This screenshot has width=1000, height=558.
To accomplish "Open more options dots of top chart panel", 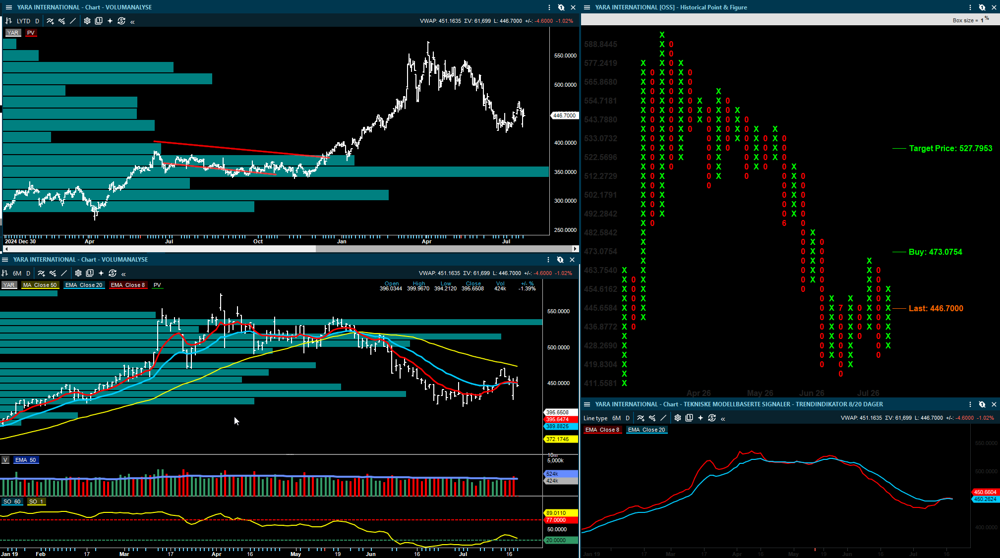I will point(549,7).
